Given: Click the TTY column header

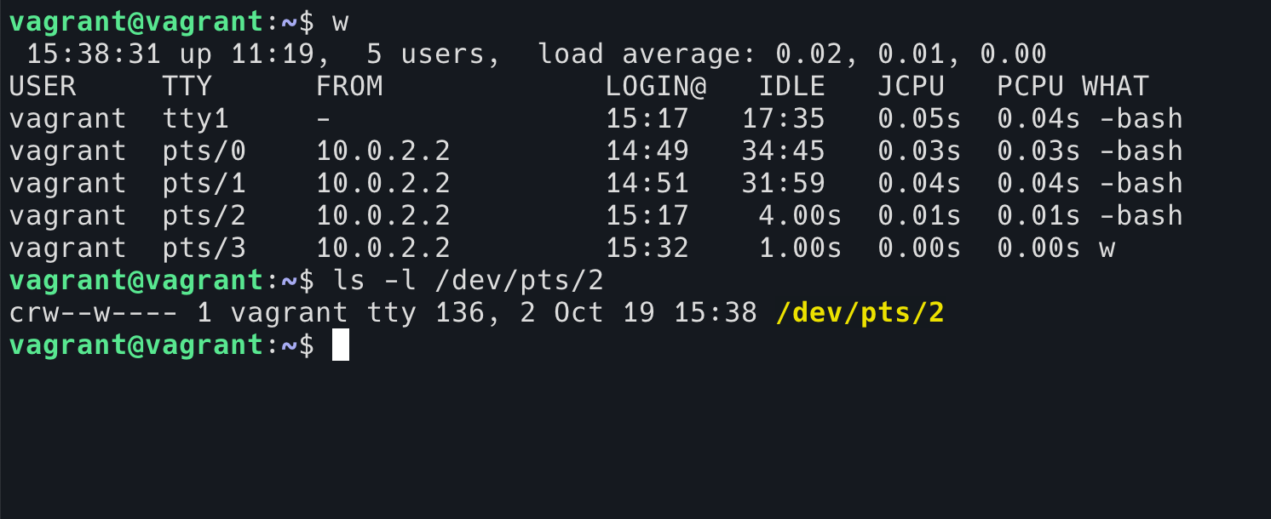Looking at the screenshot, I should (187, 86).
